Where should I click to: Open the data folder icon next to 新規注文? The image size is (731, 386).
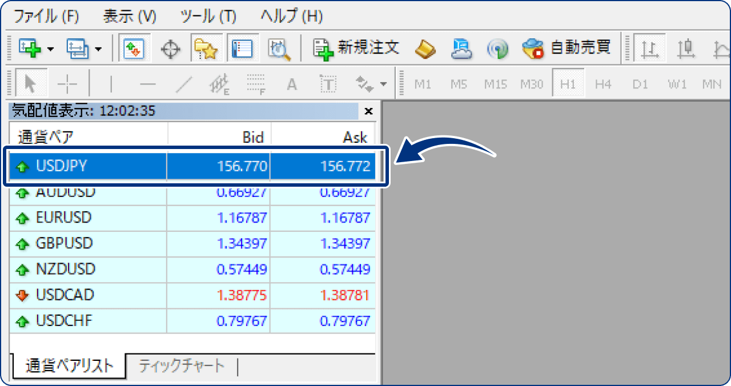[x=425, y=48]
